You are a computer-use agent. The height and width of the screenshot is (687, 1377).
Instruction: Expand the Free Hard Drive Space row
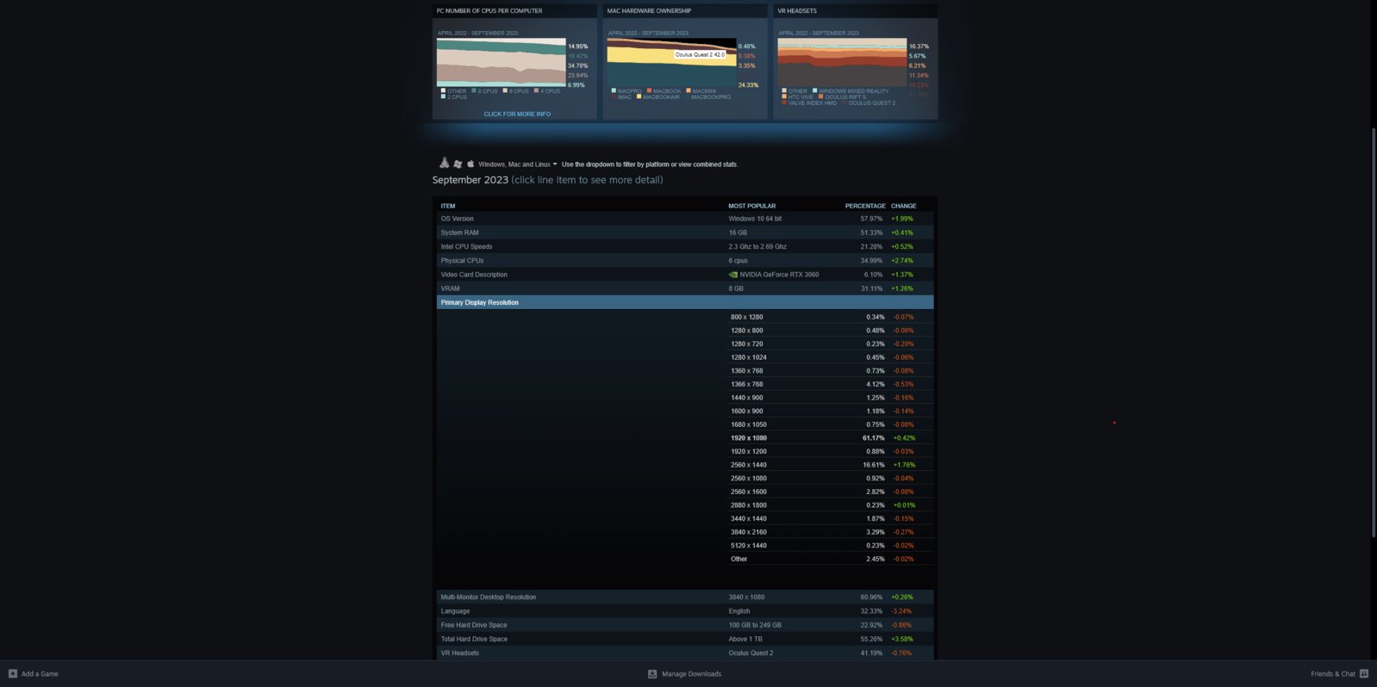[685, 625]
